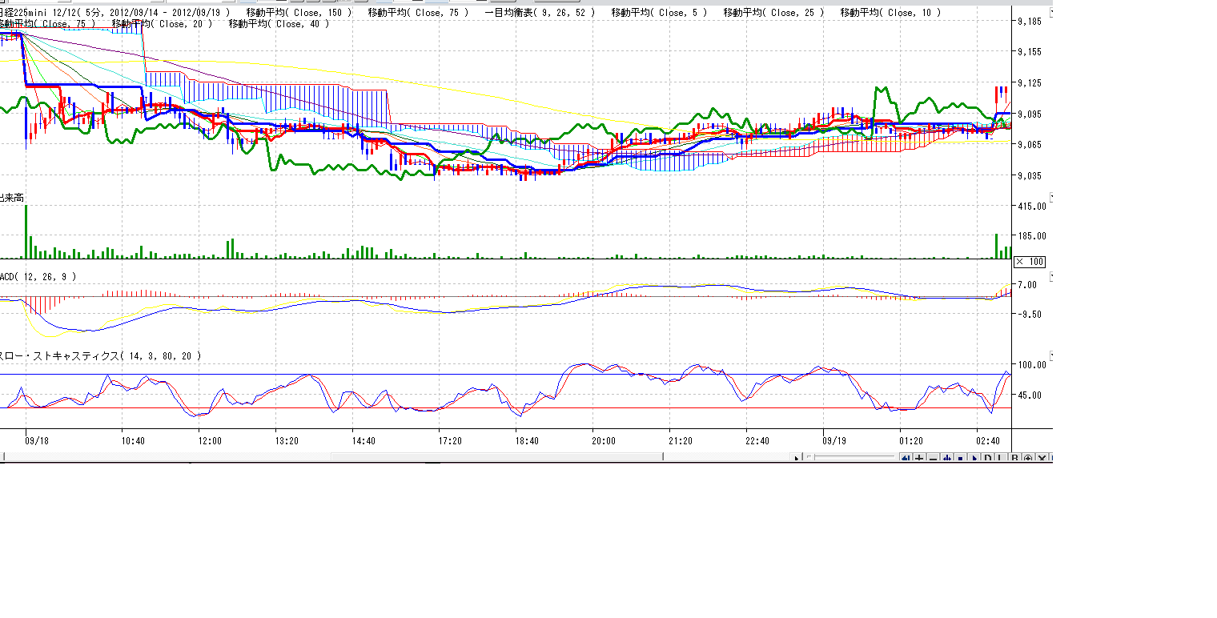The image size is (1217, 618).
Task: Click the blue jump-to-start arrow icon
Action: 906,458
